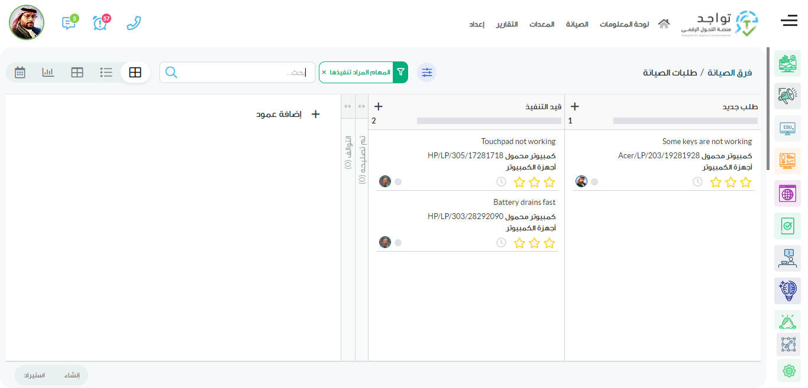Switch to list view icon
Image resolution: width=808 pixels, height=388 pixels.
[106, 72]
